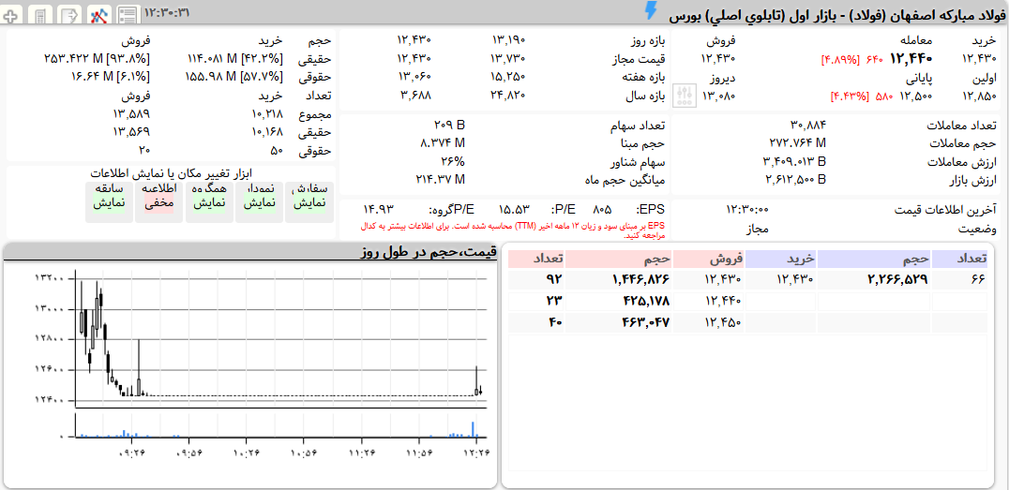Screen dimensions: 1009x490
Task: Click the وضعیت status value مجاز
Action: pos(757,229)
